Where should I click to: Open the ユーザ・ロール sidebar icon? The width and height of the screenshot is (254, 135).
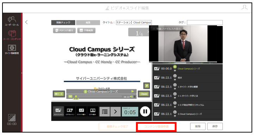(x=12, y=21)
